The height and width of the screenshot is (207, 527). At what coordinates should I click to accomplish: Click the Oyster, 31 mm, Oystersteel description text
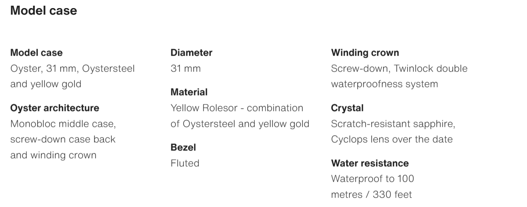[72, 68]
